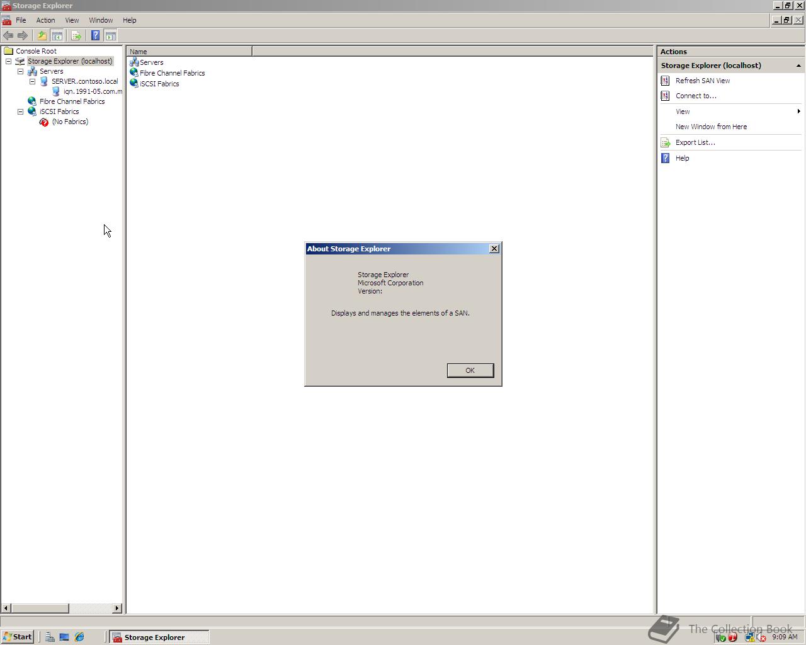Click the tree scrollbar left arrow

(6, 608)
